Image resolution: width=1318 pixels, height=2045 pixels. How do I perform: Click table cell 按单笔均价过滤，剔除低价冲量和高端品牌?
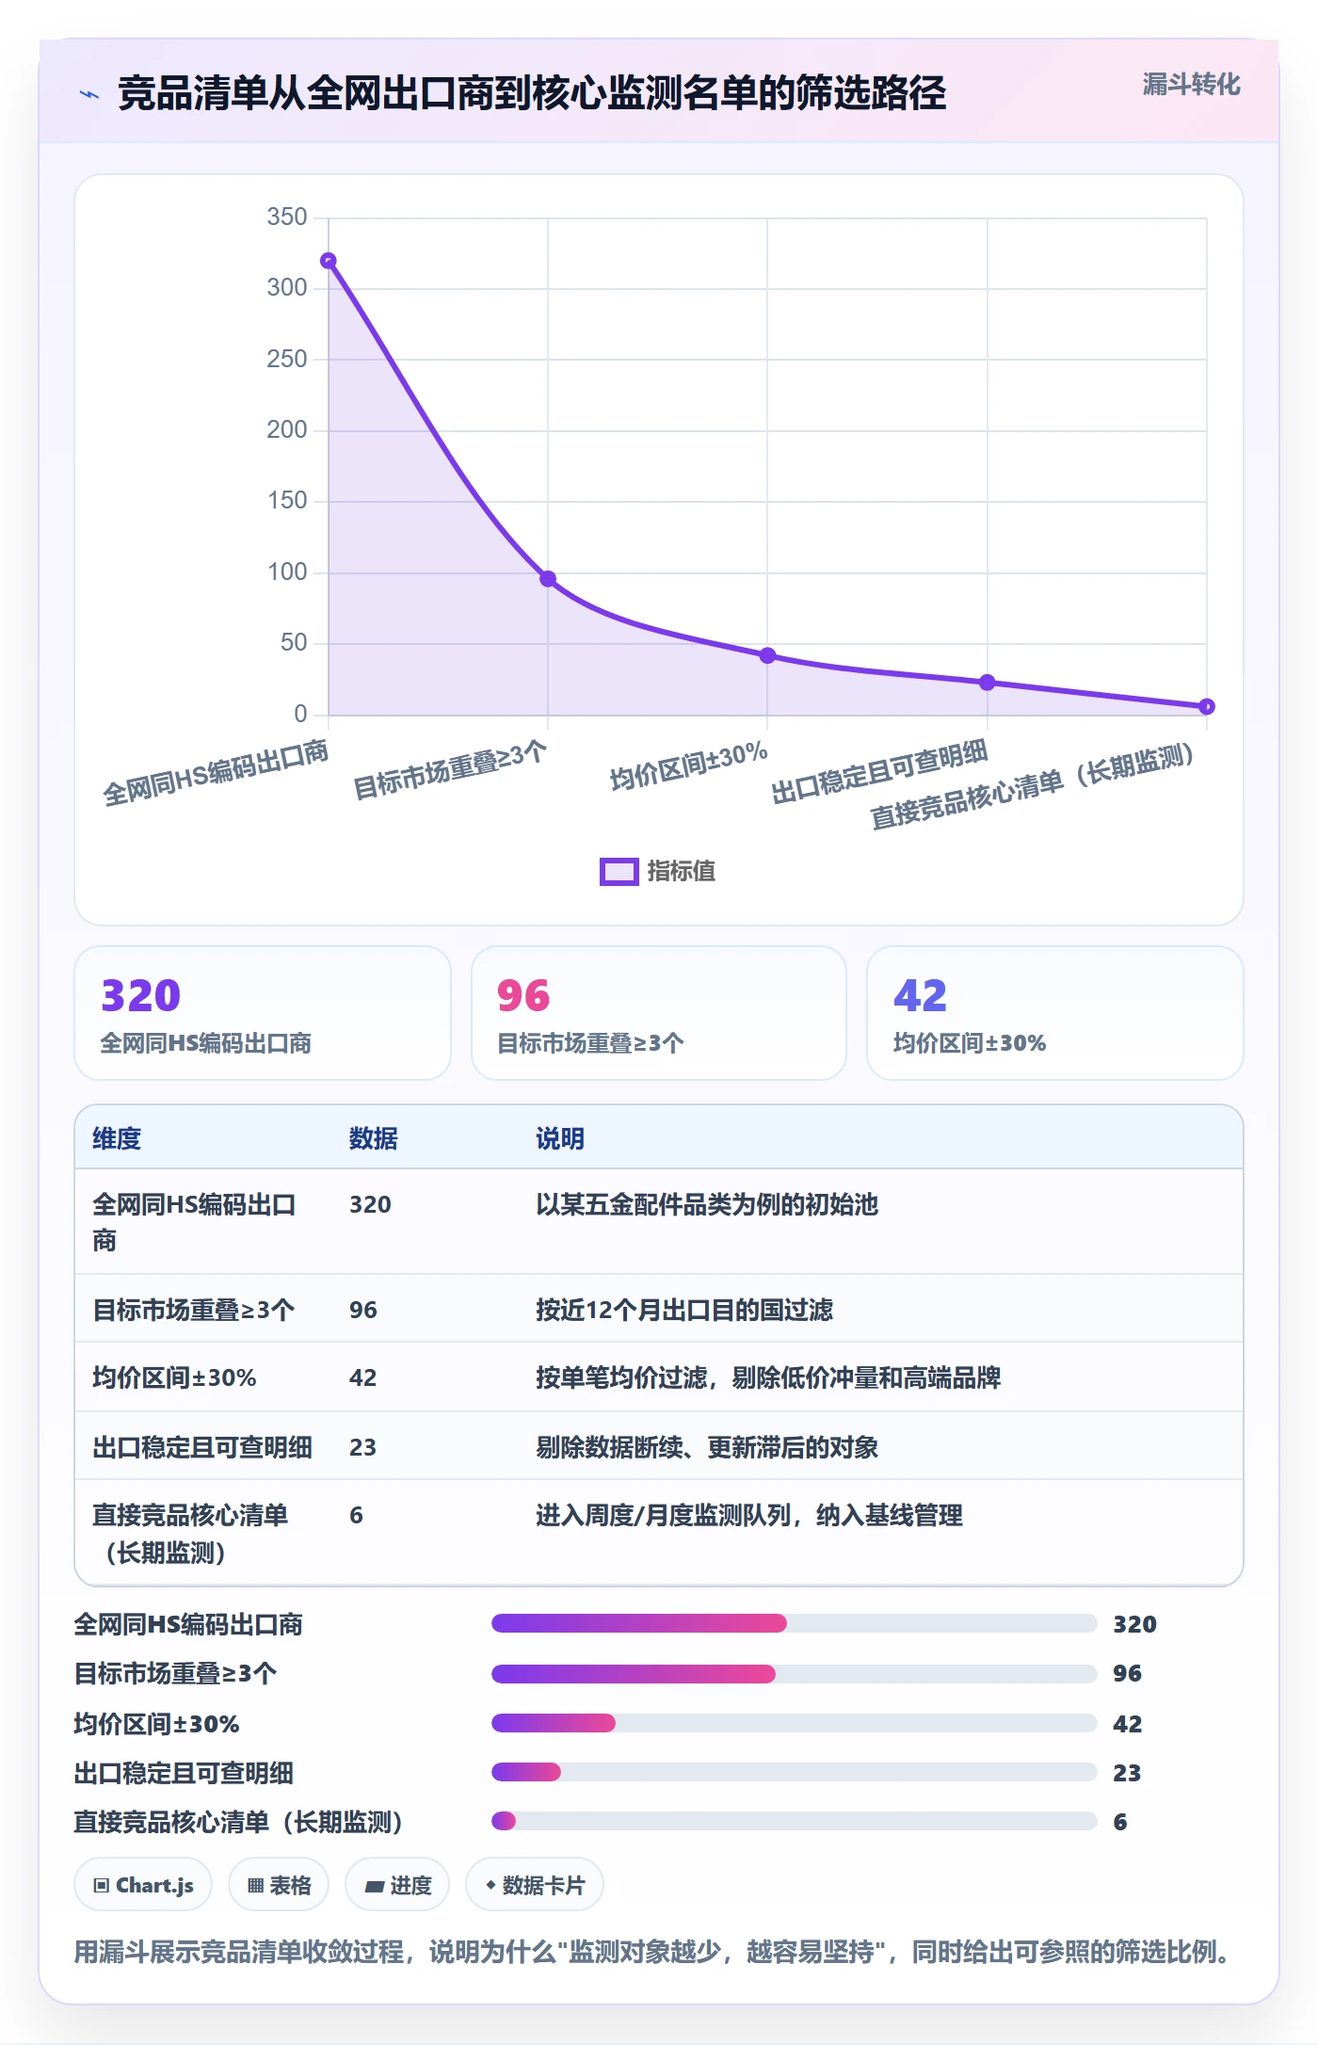[x=768, y=1377]
